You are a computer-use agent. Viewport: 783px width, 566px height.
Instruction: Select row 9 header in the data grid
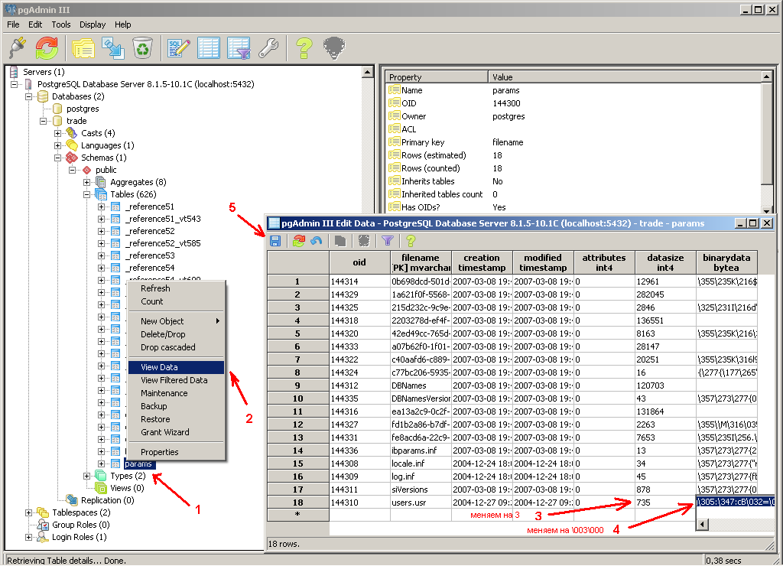click(x=297, y=385)
